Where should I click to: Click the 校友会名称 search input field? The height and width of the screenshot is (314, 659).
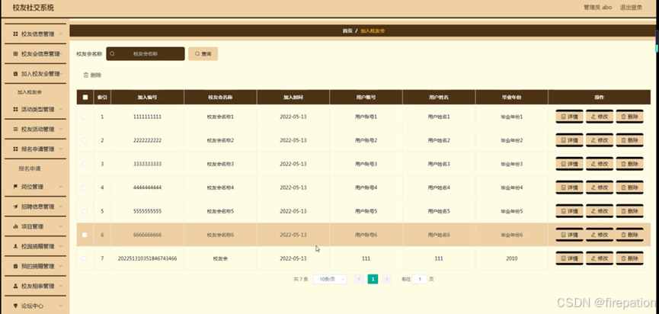tap(146, 54)
